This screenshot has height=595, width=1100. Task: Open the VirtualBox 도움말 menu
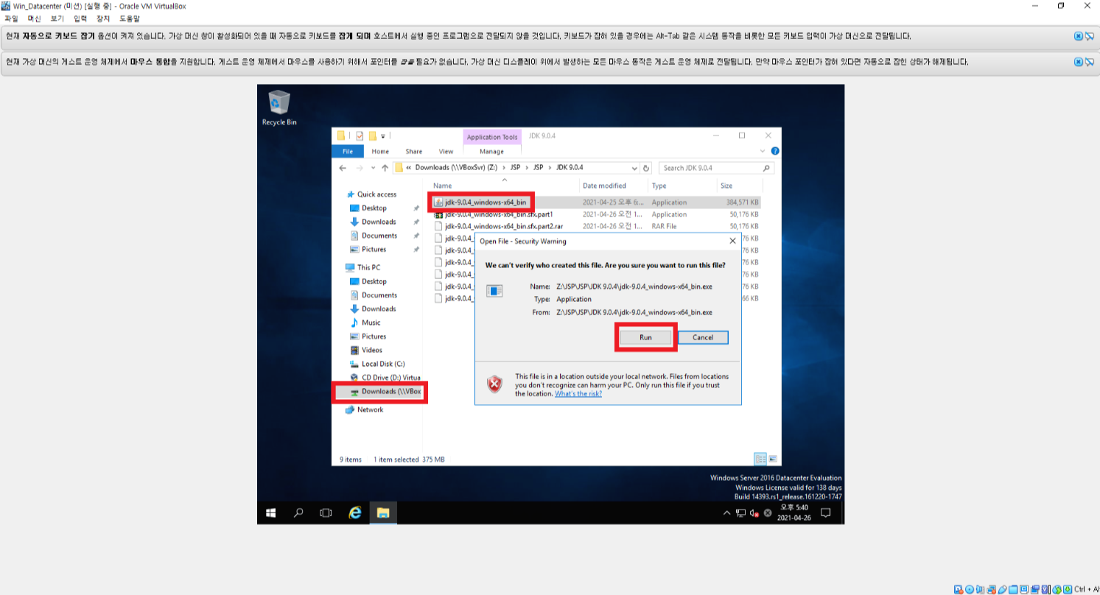point(130,18)
